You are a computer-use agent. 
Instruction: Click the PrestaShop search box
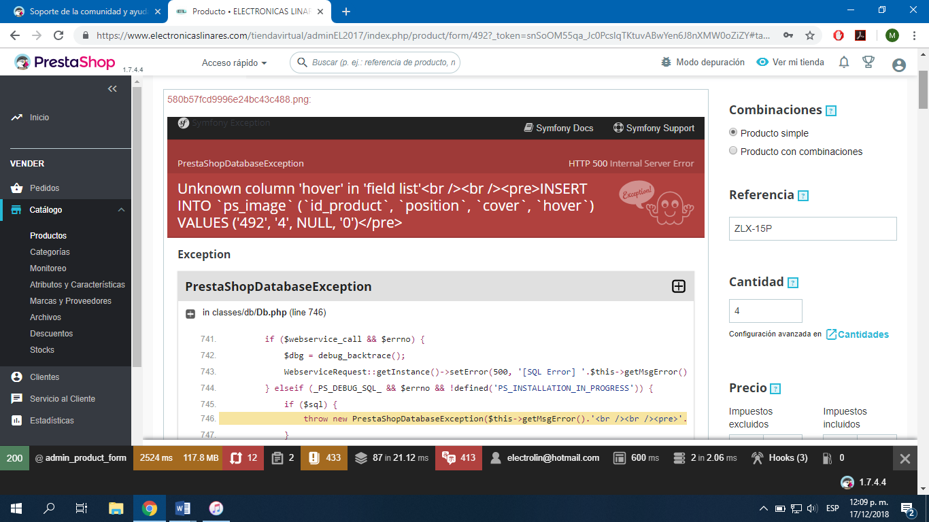(x=375, y=63)
